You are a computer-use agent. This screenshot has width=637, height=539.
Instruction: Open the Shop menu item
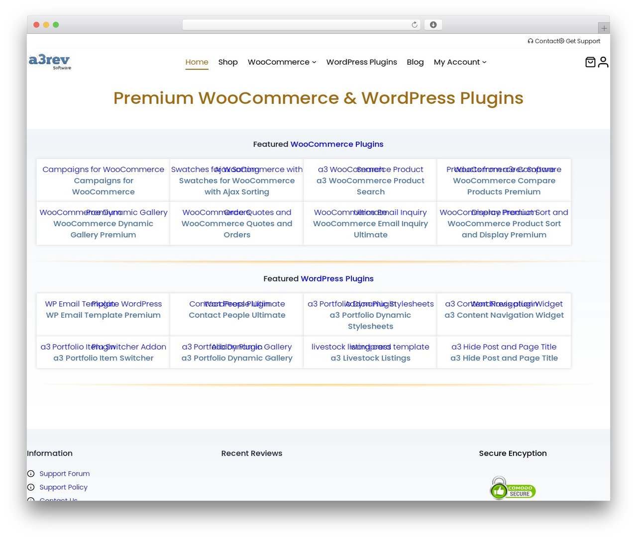[x=228, y=62]
